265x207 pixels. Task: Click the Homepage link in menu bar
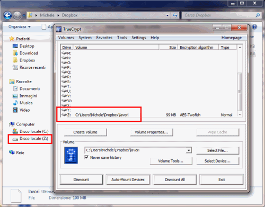(x=232, y=38)
